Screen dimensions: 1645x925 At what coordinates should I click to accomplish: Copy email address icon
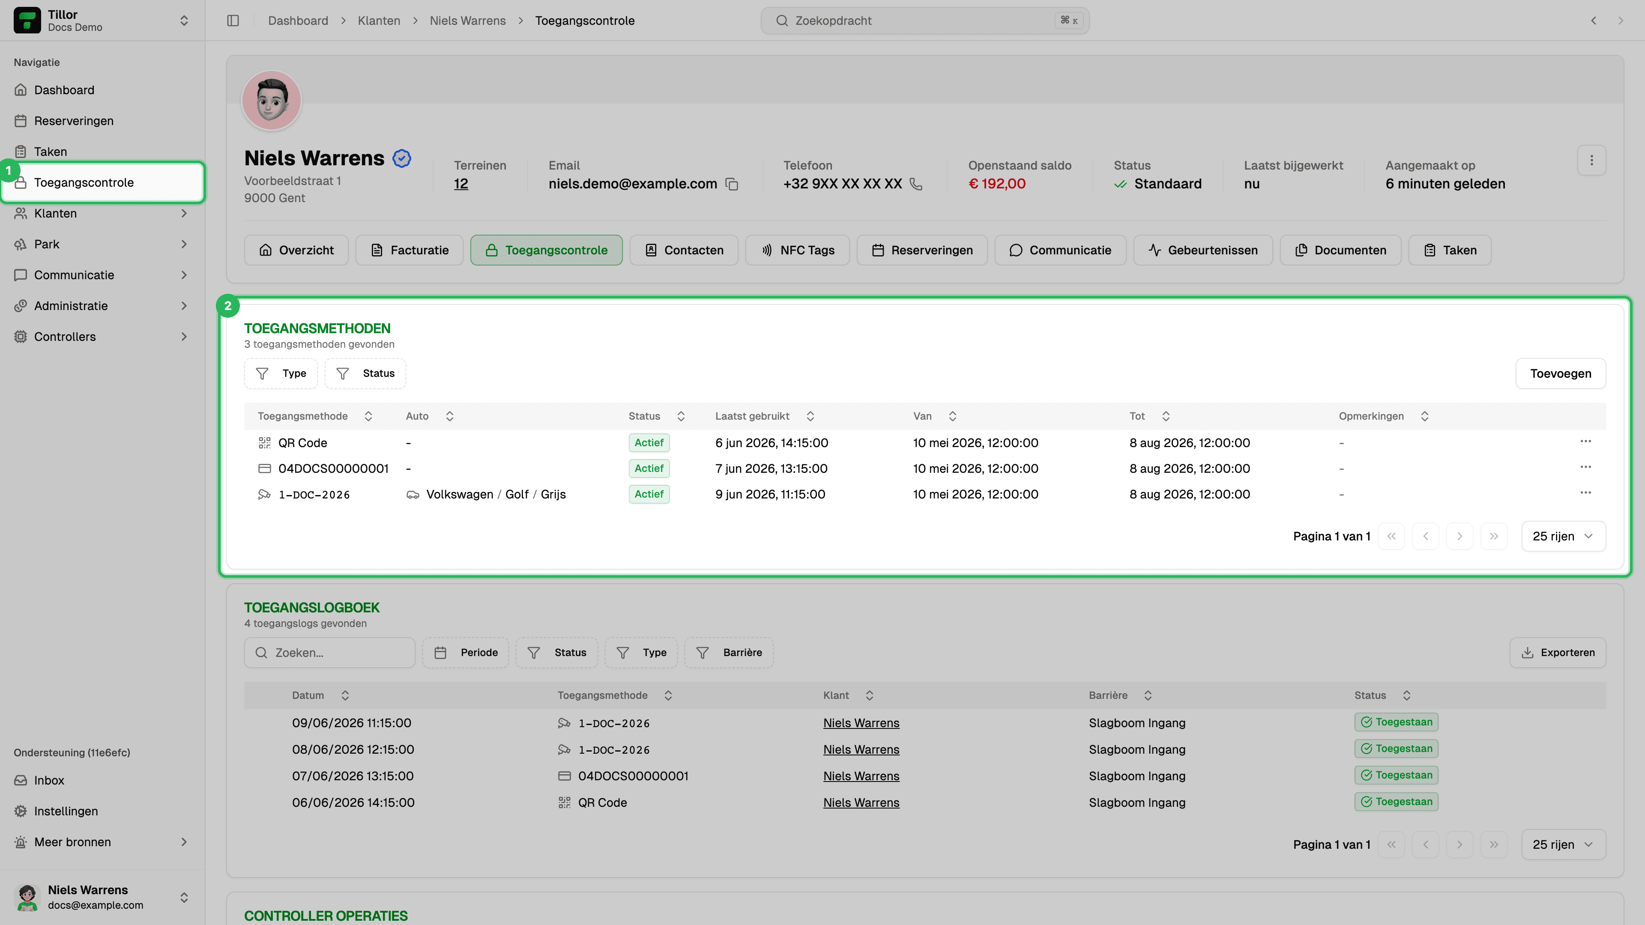click(732, 184)
